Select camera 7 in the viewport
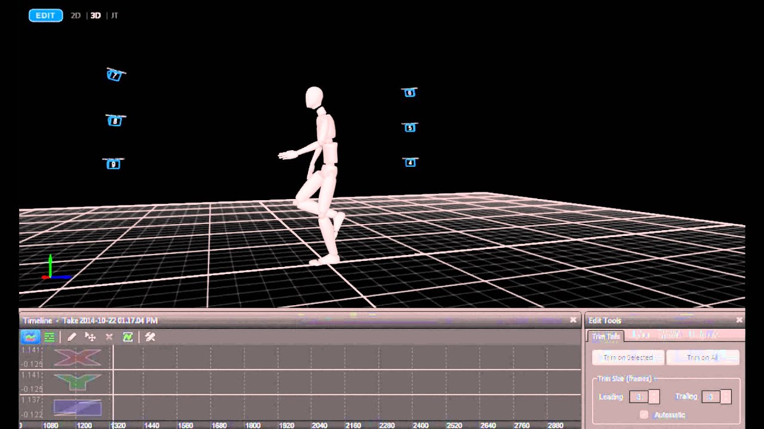The image size is (764, 429). point(115,74)
